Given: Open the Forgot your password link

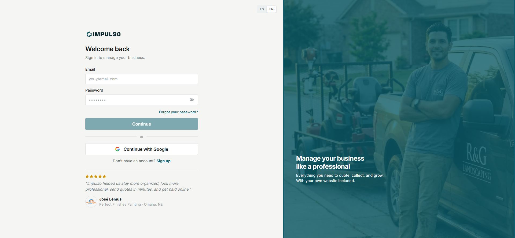Looking at the screenshot, I should pos(178,112).
